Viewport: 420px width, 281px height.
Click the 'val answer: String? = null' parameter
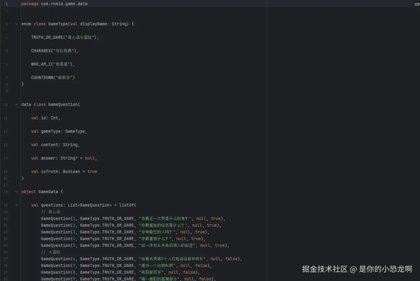64,158
